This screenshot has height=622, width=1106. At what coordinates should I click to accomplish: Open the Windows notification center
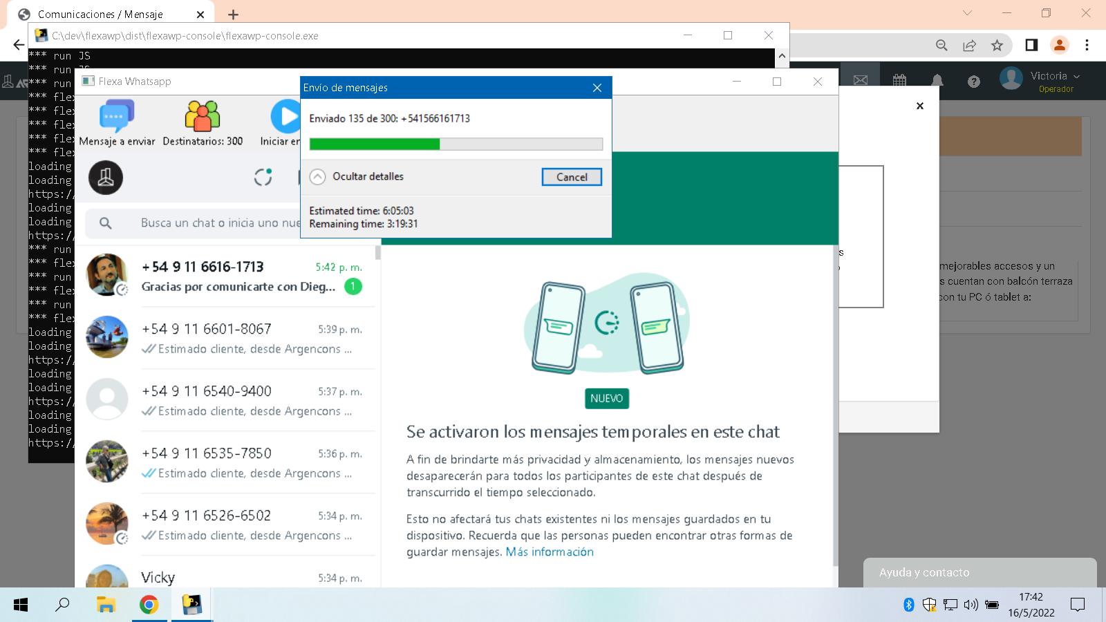(1078, 605)
